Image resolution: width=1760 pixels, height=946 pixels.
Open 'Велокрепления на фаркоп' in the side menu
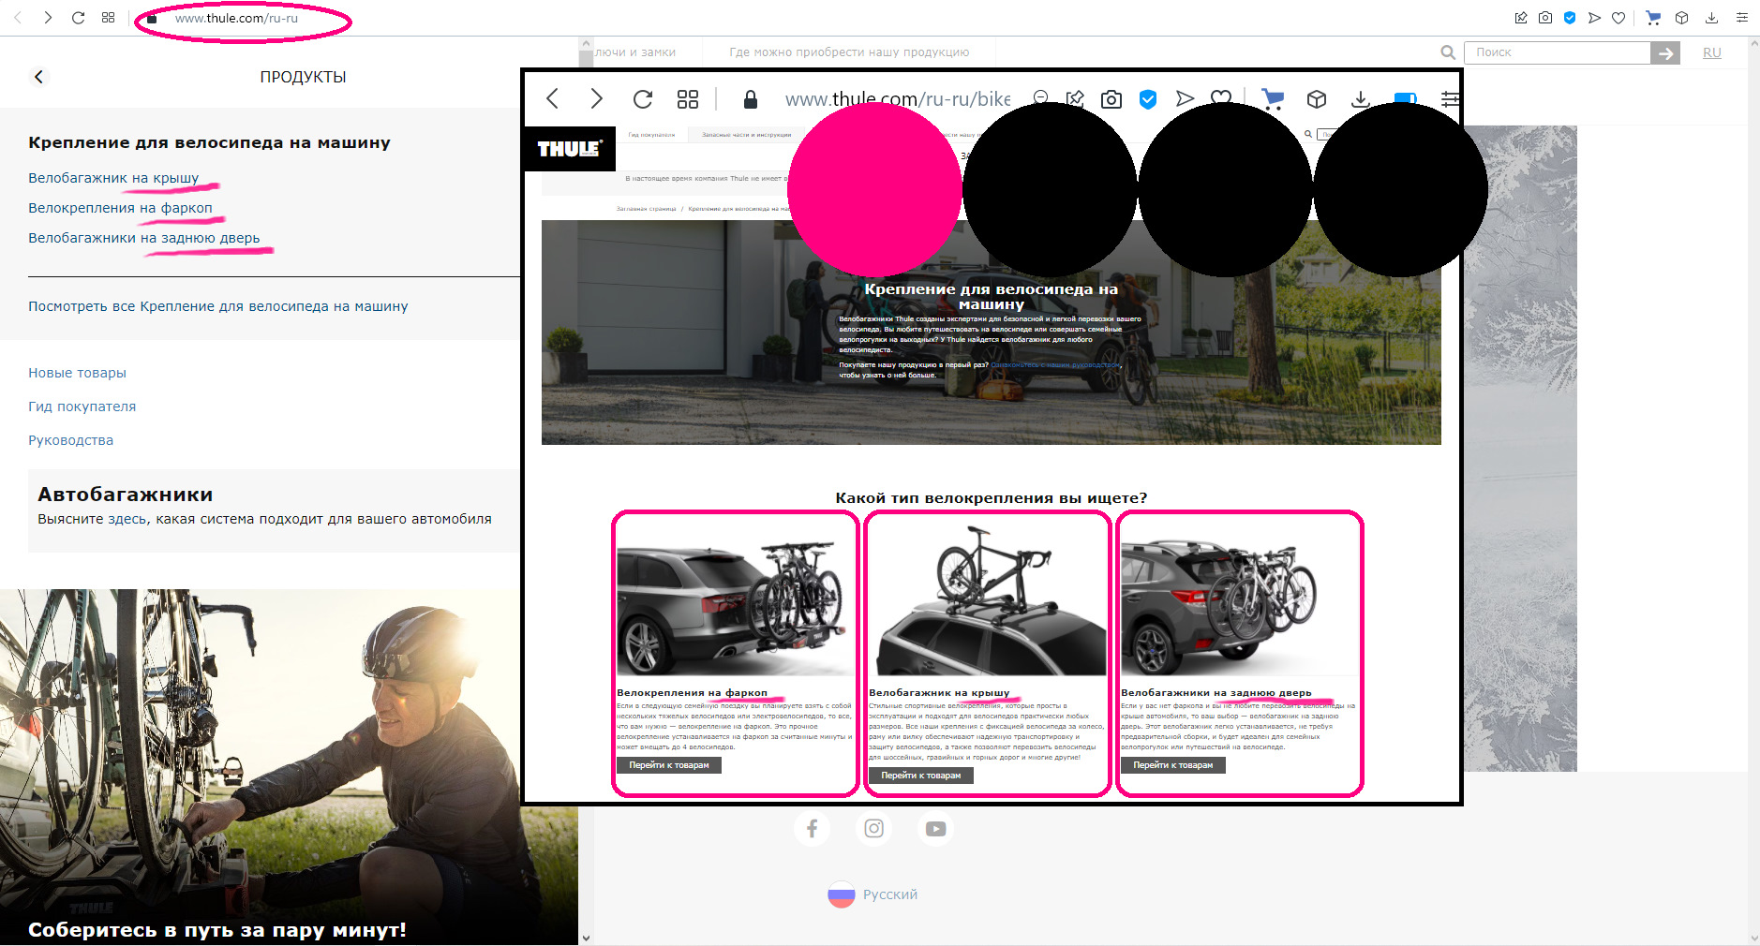click(120, 208)
